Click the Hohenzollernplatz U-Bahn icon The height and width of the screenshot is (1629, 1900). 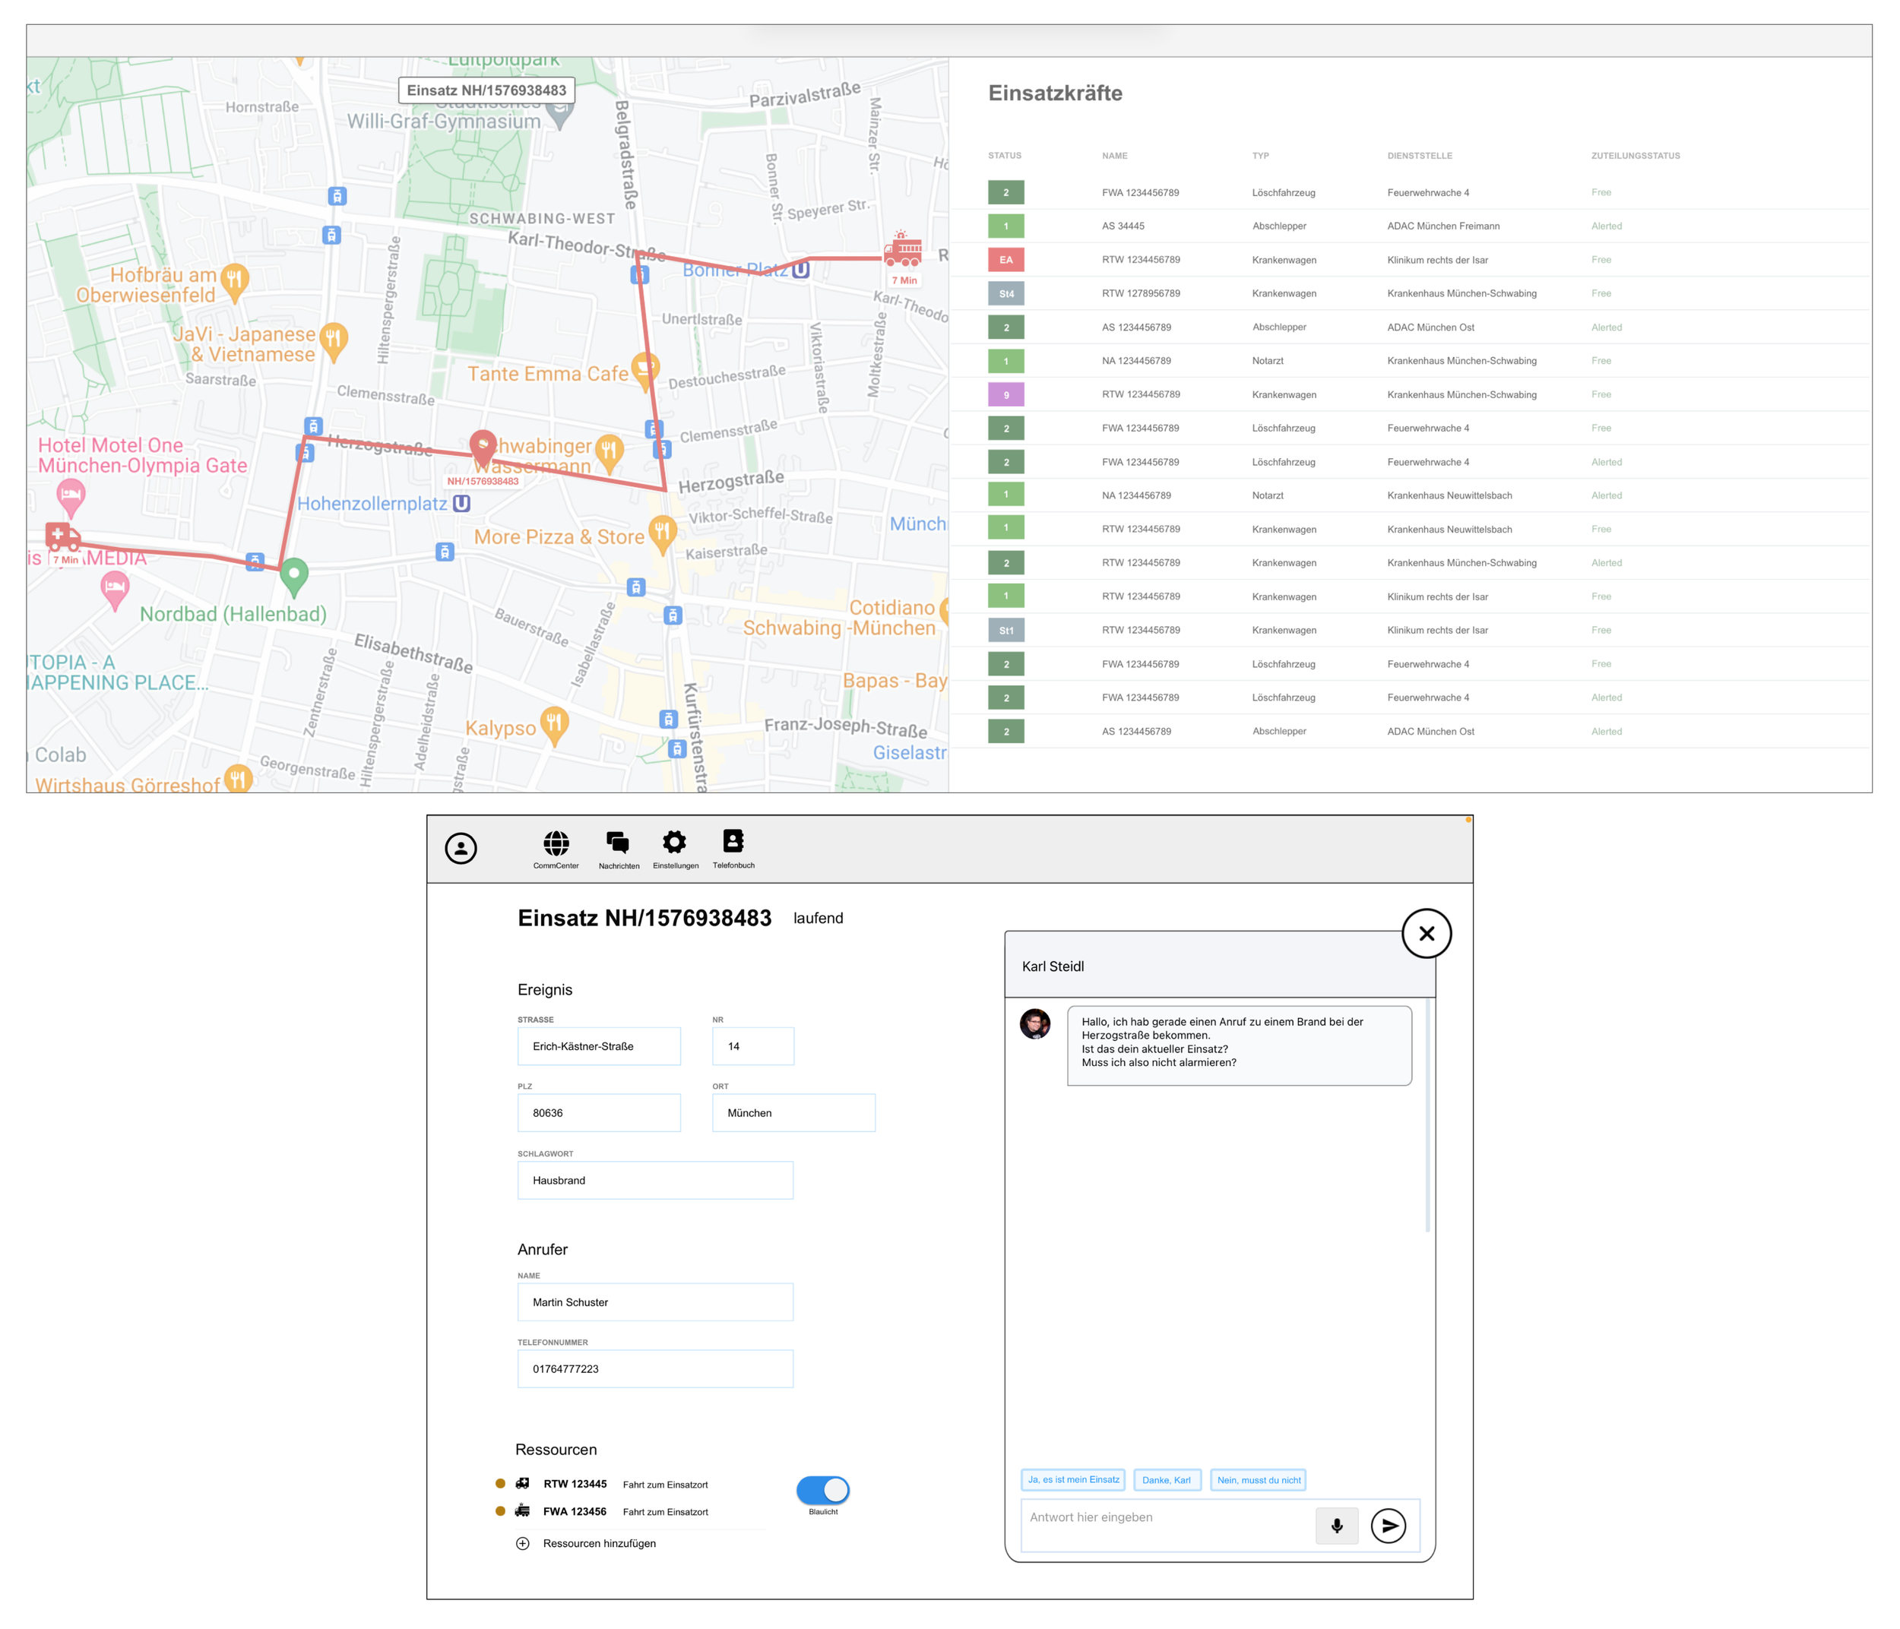461,503
